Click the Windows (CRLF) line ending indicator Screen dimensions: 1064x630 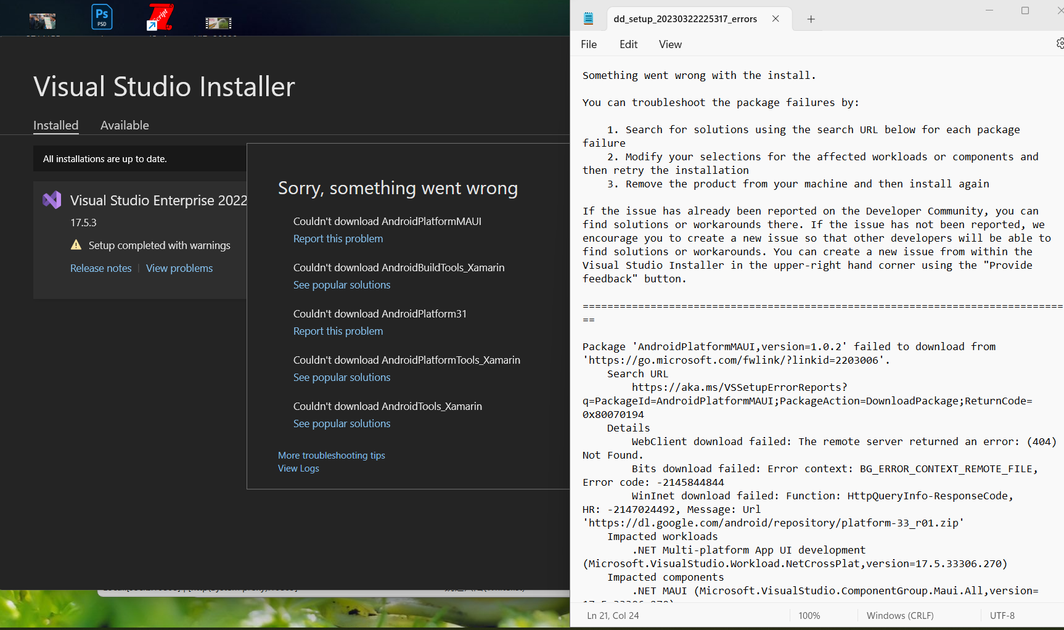coord(899,615)
